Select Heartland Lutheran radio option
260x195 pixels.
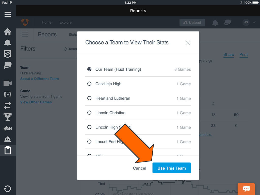[x=89, y=98]
